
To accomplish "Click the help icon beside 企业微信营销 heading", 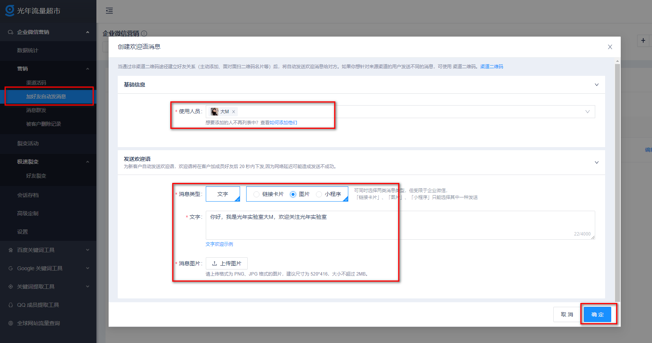I will click(144, 34).
